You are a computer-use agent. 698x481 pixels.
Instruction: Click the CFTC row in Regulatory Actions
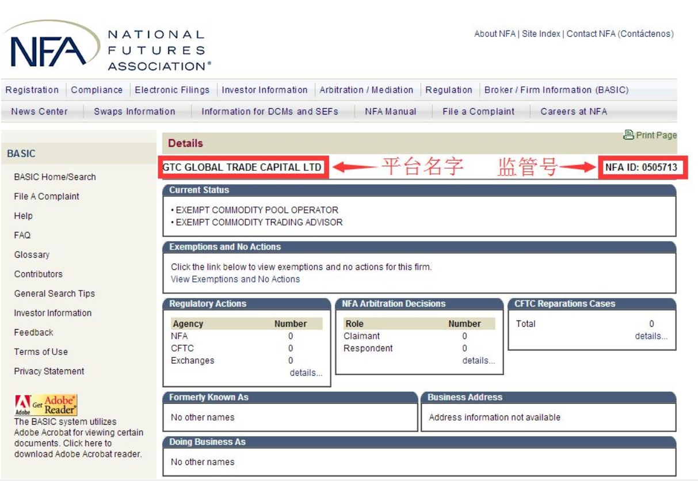(x=246, y=349)
